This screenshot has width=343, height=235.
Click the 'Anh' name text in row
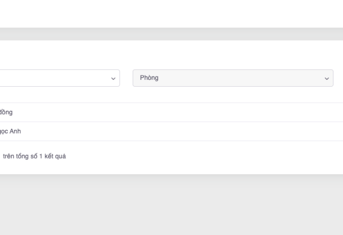[x=15, y=131]
